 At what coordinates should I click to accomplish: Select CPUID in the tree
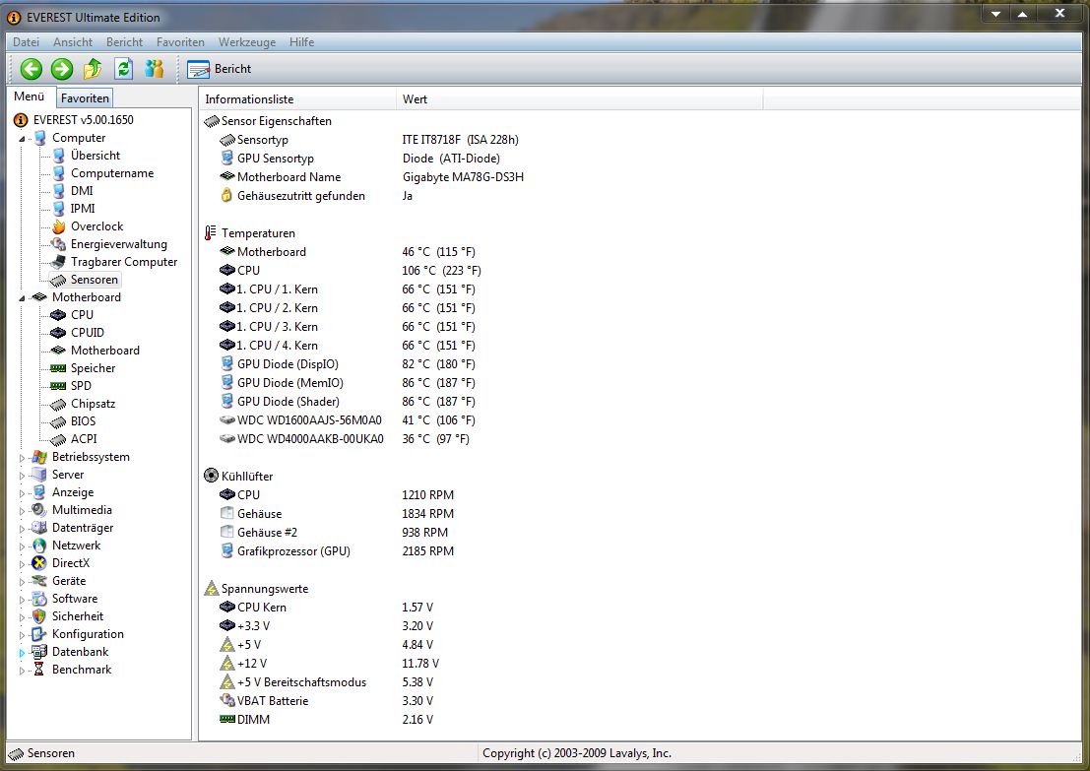[x=87, y=332]
